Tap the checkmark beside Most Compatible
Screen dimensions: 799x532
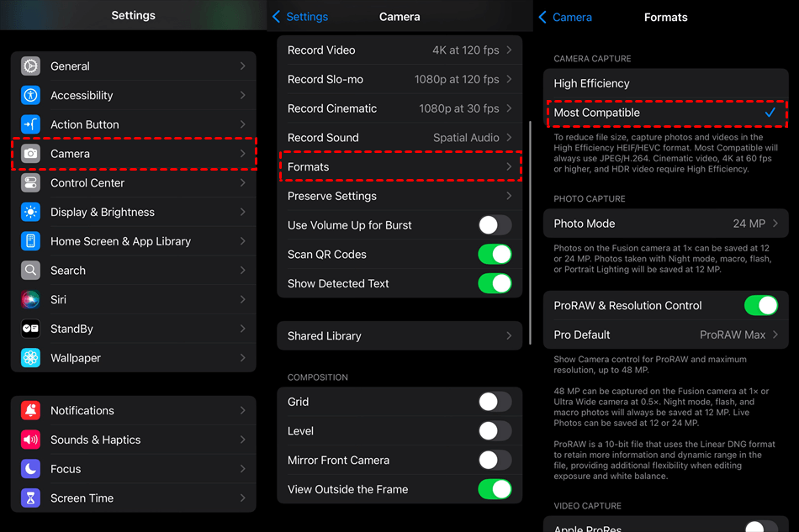click(x=770, y=112)
